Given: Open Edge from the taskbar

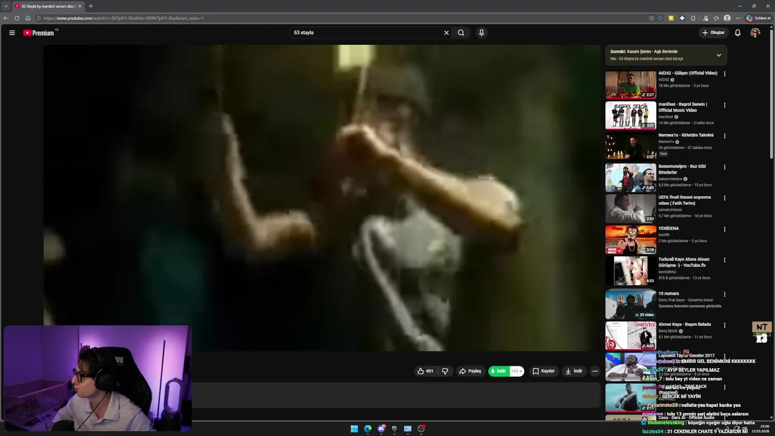Looking at the screenshot, I should click(x=368, y=429).
